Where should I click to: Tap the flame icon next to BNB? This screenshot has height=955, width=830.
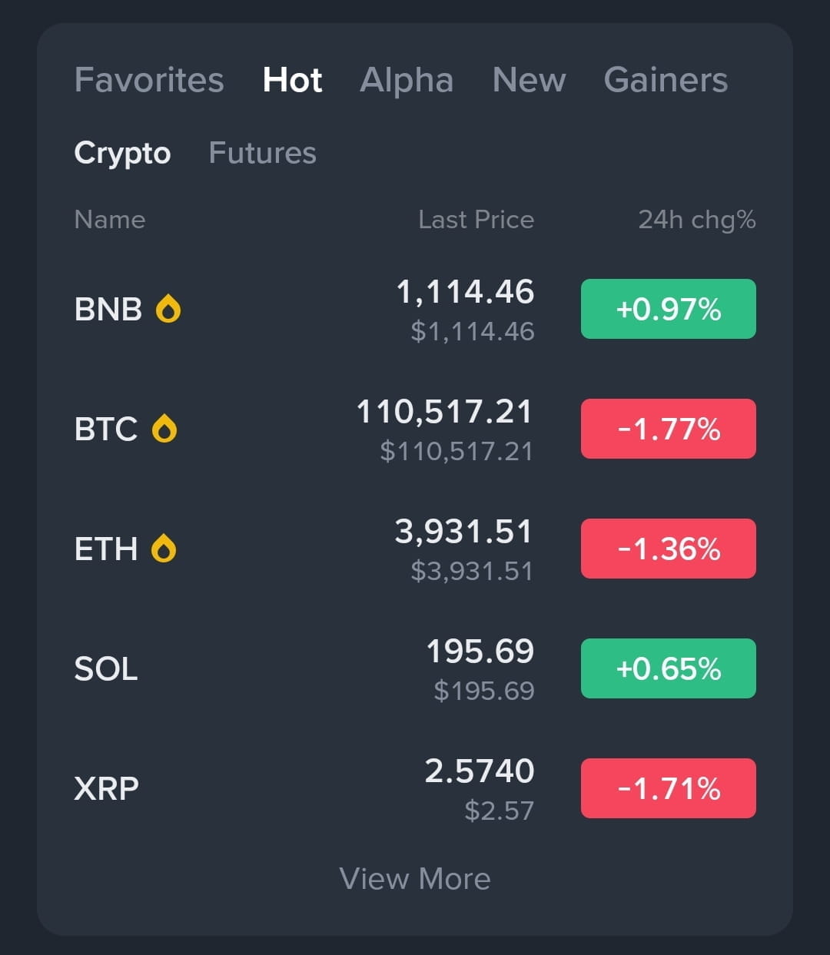pyautogui.click(x=168, y=309)
